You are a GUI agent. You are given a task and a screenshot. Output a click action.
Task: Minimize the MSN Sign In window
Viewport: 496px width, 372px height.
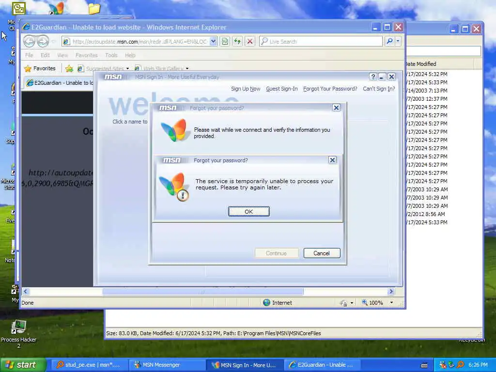pos(382,77)
